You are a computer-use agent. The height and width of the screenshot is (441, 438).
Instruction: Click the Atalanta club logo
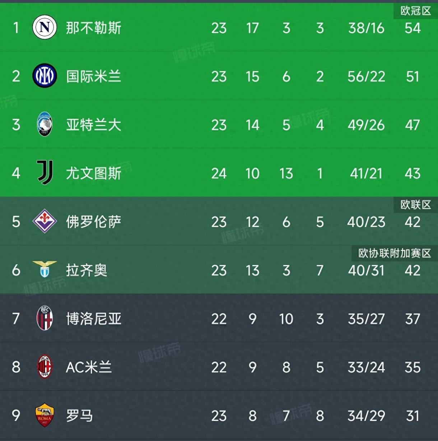44,125
